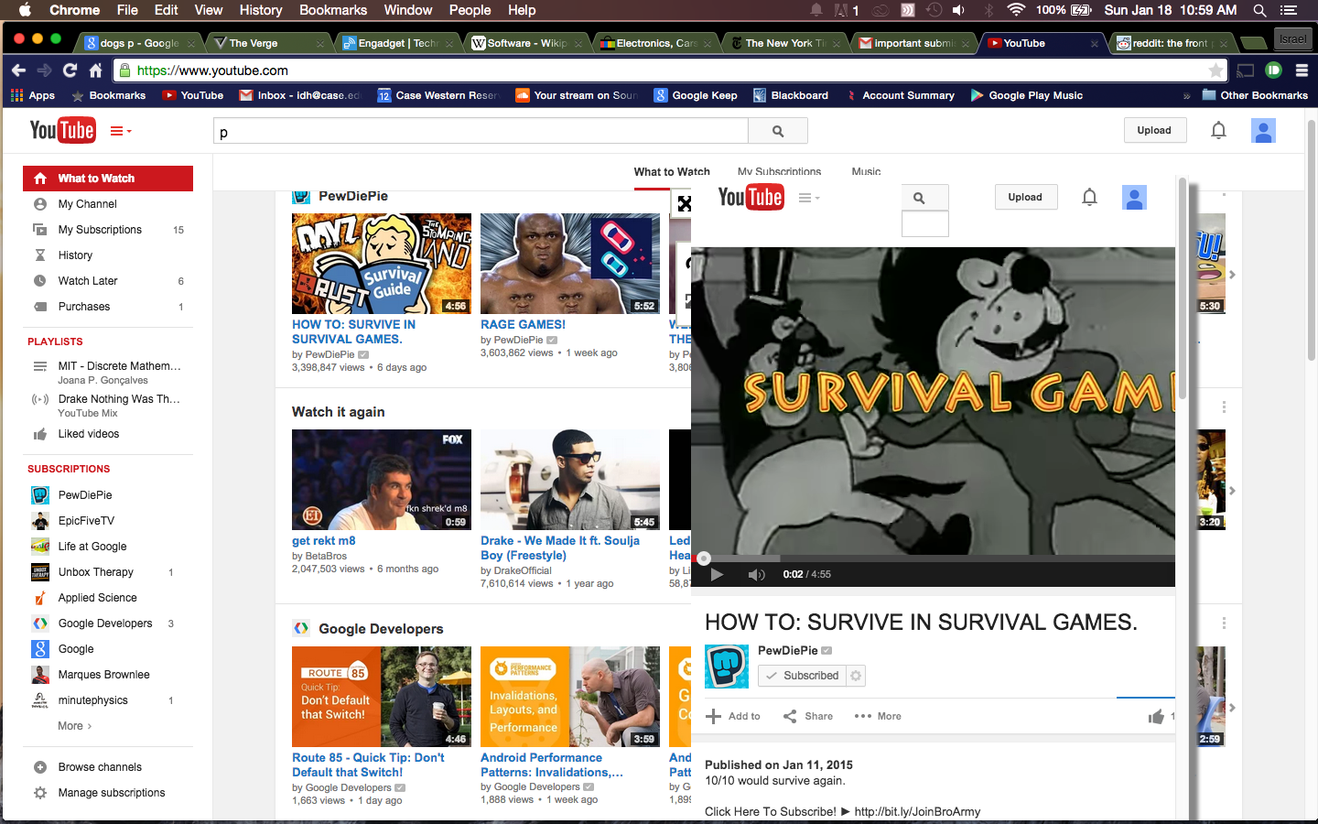The height and width of the screenshot is (824, 1318).
Task: Switch to Music tab on home feed
Action: tap(866, 171)
